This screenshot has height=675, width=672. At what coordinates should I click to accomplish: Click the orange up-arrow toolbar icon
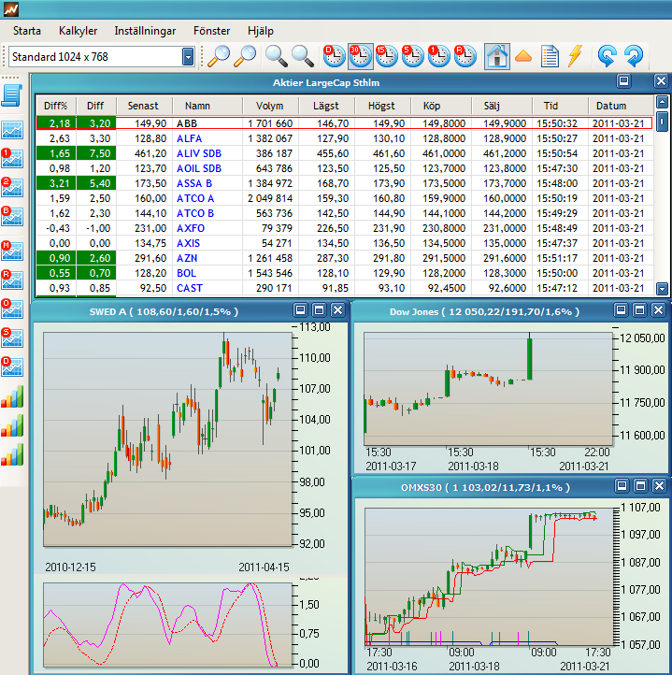point(523,56)
